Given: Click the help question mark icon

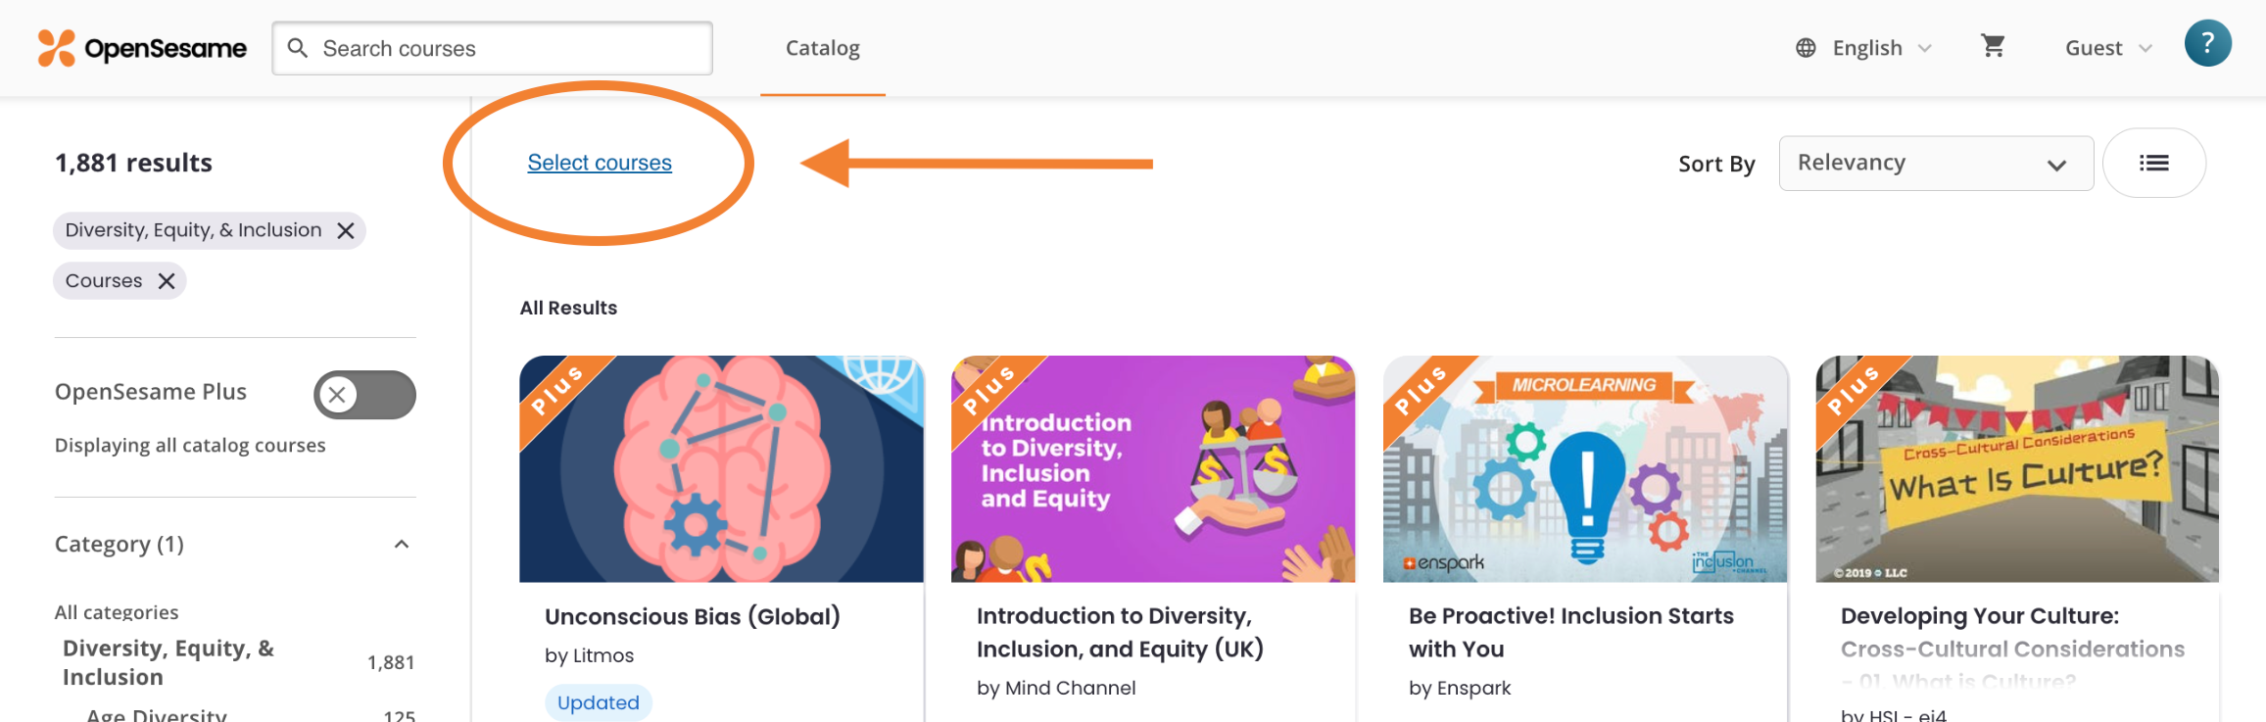Looking at the screenshot, I should [x=2207, y=44].
